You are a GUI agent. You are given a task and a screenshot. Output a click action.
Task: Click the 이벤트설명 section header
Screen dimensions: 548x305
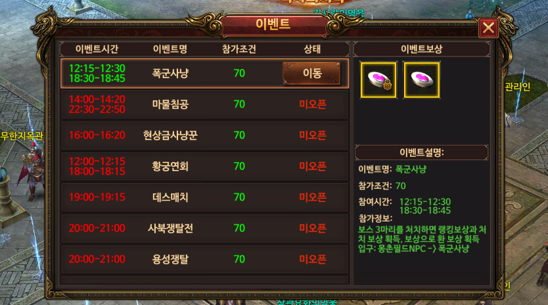coord(421,152)
